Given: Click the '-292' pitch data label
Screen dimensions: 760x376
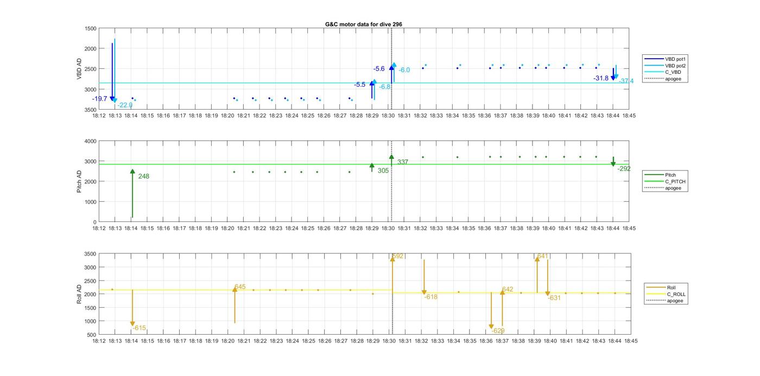Looking at the screenshot, I should click(x=624, y=169).
